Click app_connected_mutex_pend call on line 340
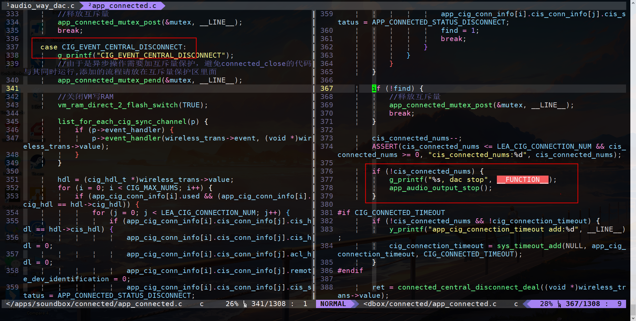Image resolution: width=636 pixels, height=321 pixels. tap(150, 80)
